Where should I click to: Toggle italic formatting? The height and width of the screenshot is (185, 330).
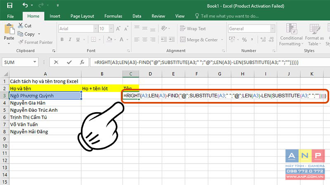point(70,39)
